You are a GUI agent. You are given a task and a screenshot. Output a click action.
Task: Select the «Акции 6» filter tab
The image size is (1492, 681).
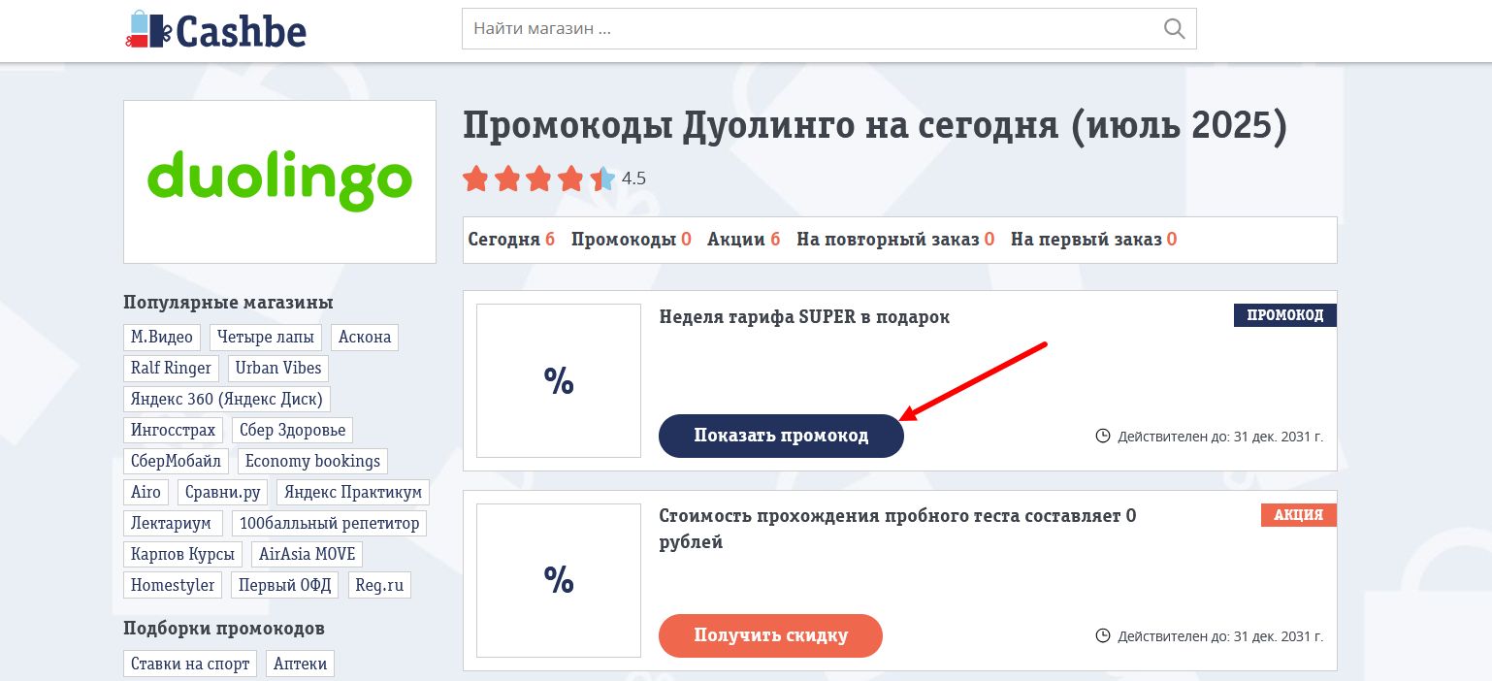point(744,240)
